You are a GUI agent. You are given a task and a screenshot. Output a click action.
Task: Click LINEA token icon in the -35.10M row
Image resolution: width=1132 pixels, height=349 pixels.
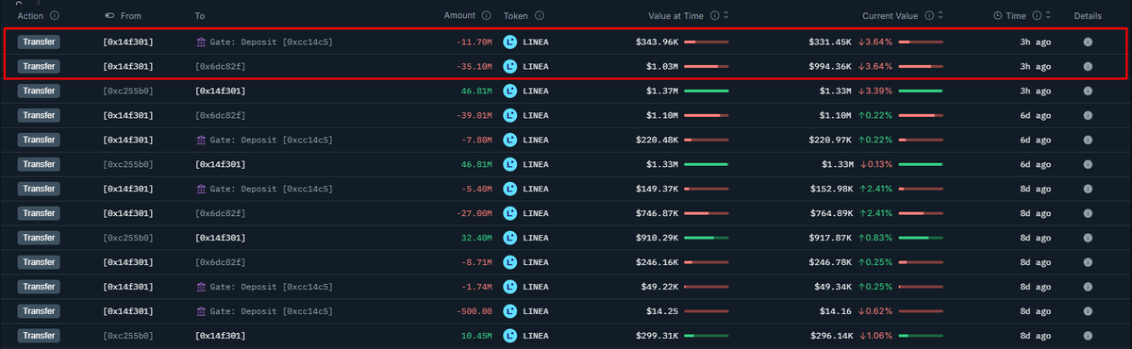click(x=510, y=66)
